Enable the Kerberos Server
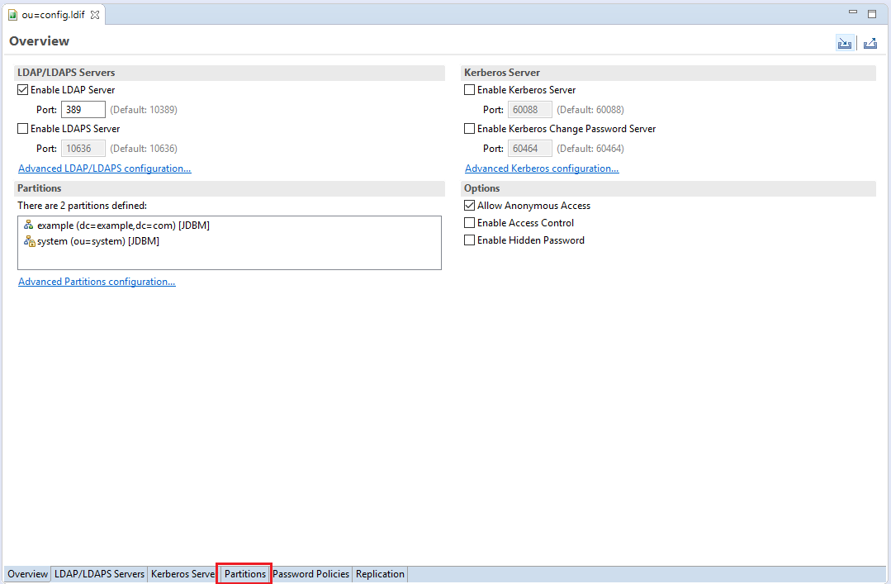Image resolution: width=891 pixels, height=584 pixels. [469, 89]
